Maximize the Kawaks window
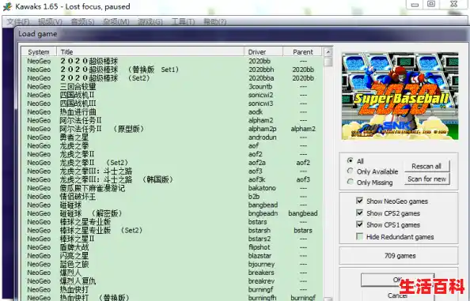 pyautogui.click(x=431, y=4)
